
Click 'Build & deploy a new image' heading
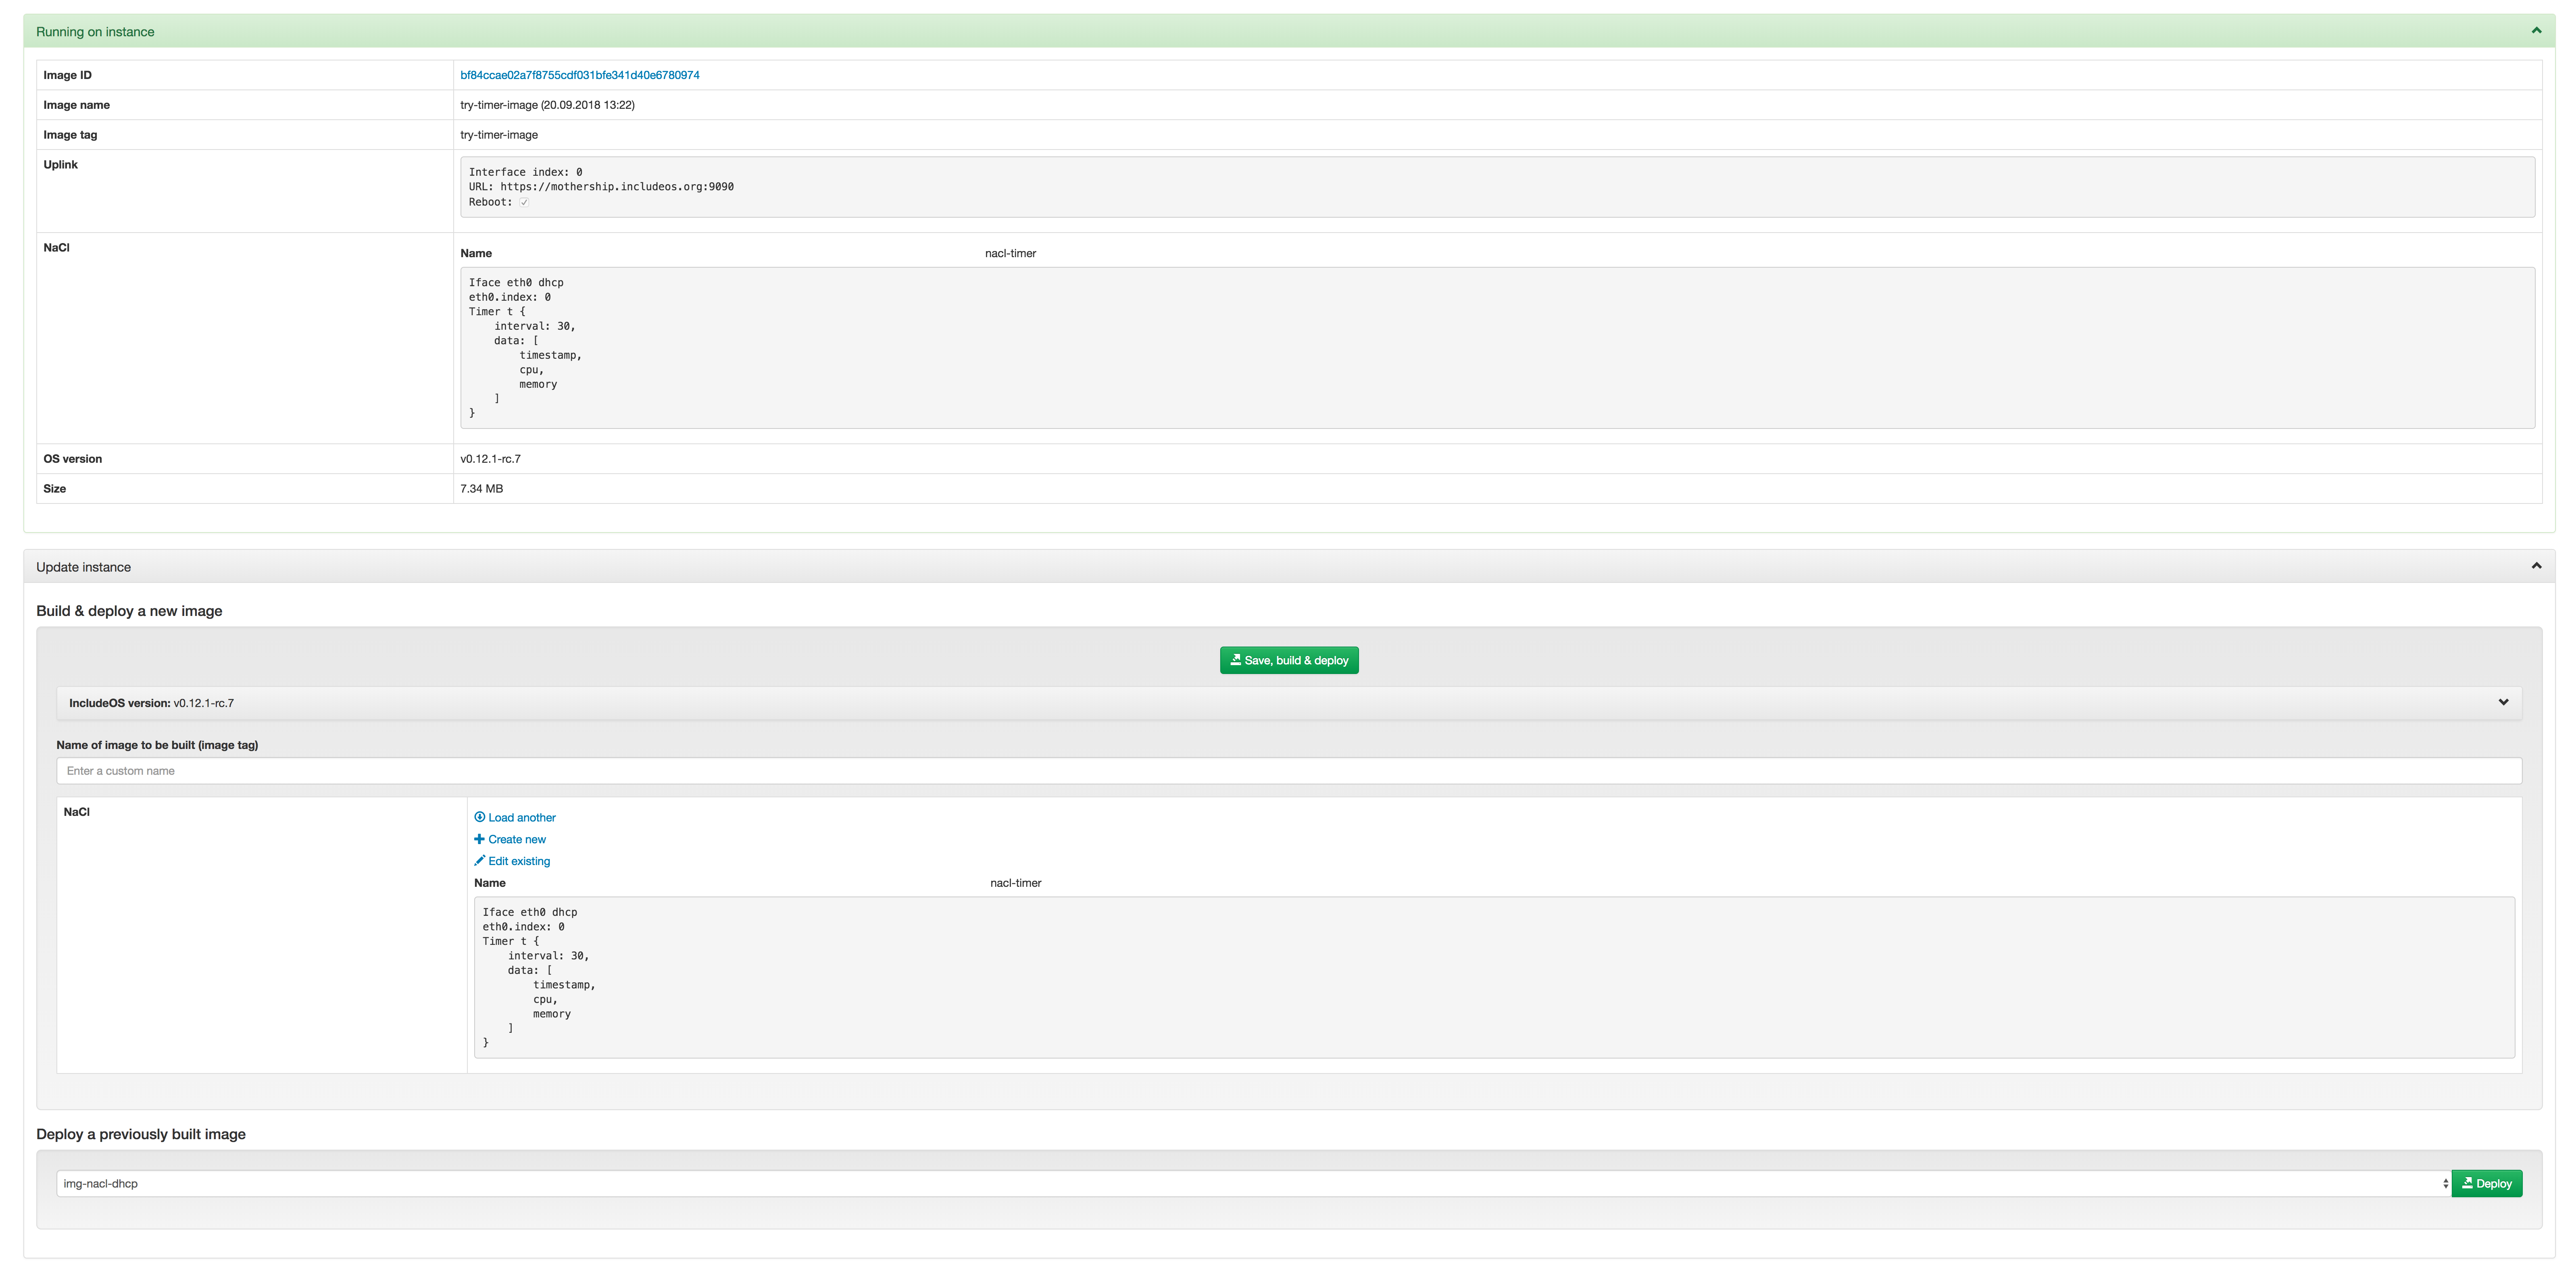click(x=129, y=611)
